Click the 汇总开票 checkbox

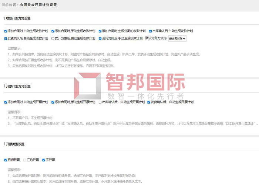pyautogui.click(x=25, y=160)
